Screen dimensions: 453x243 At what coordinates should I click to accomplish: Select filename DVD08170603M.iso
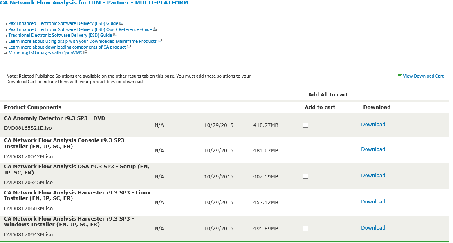(x=28, y=208)
